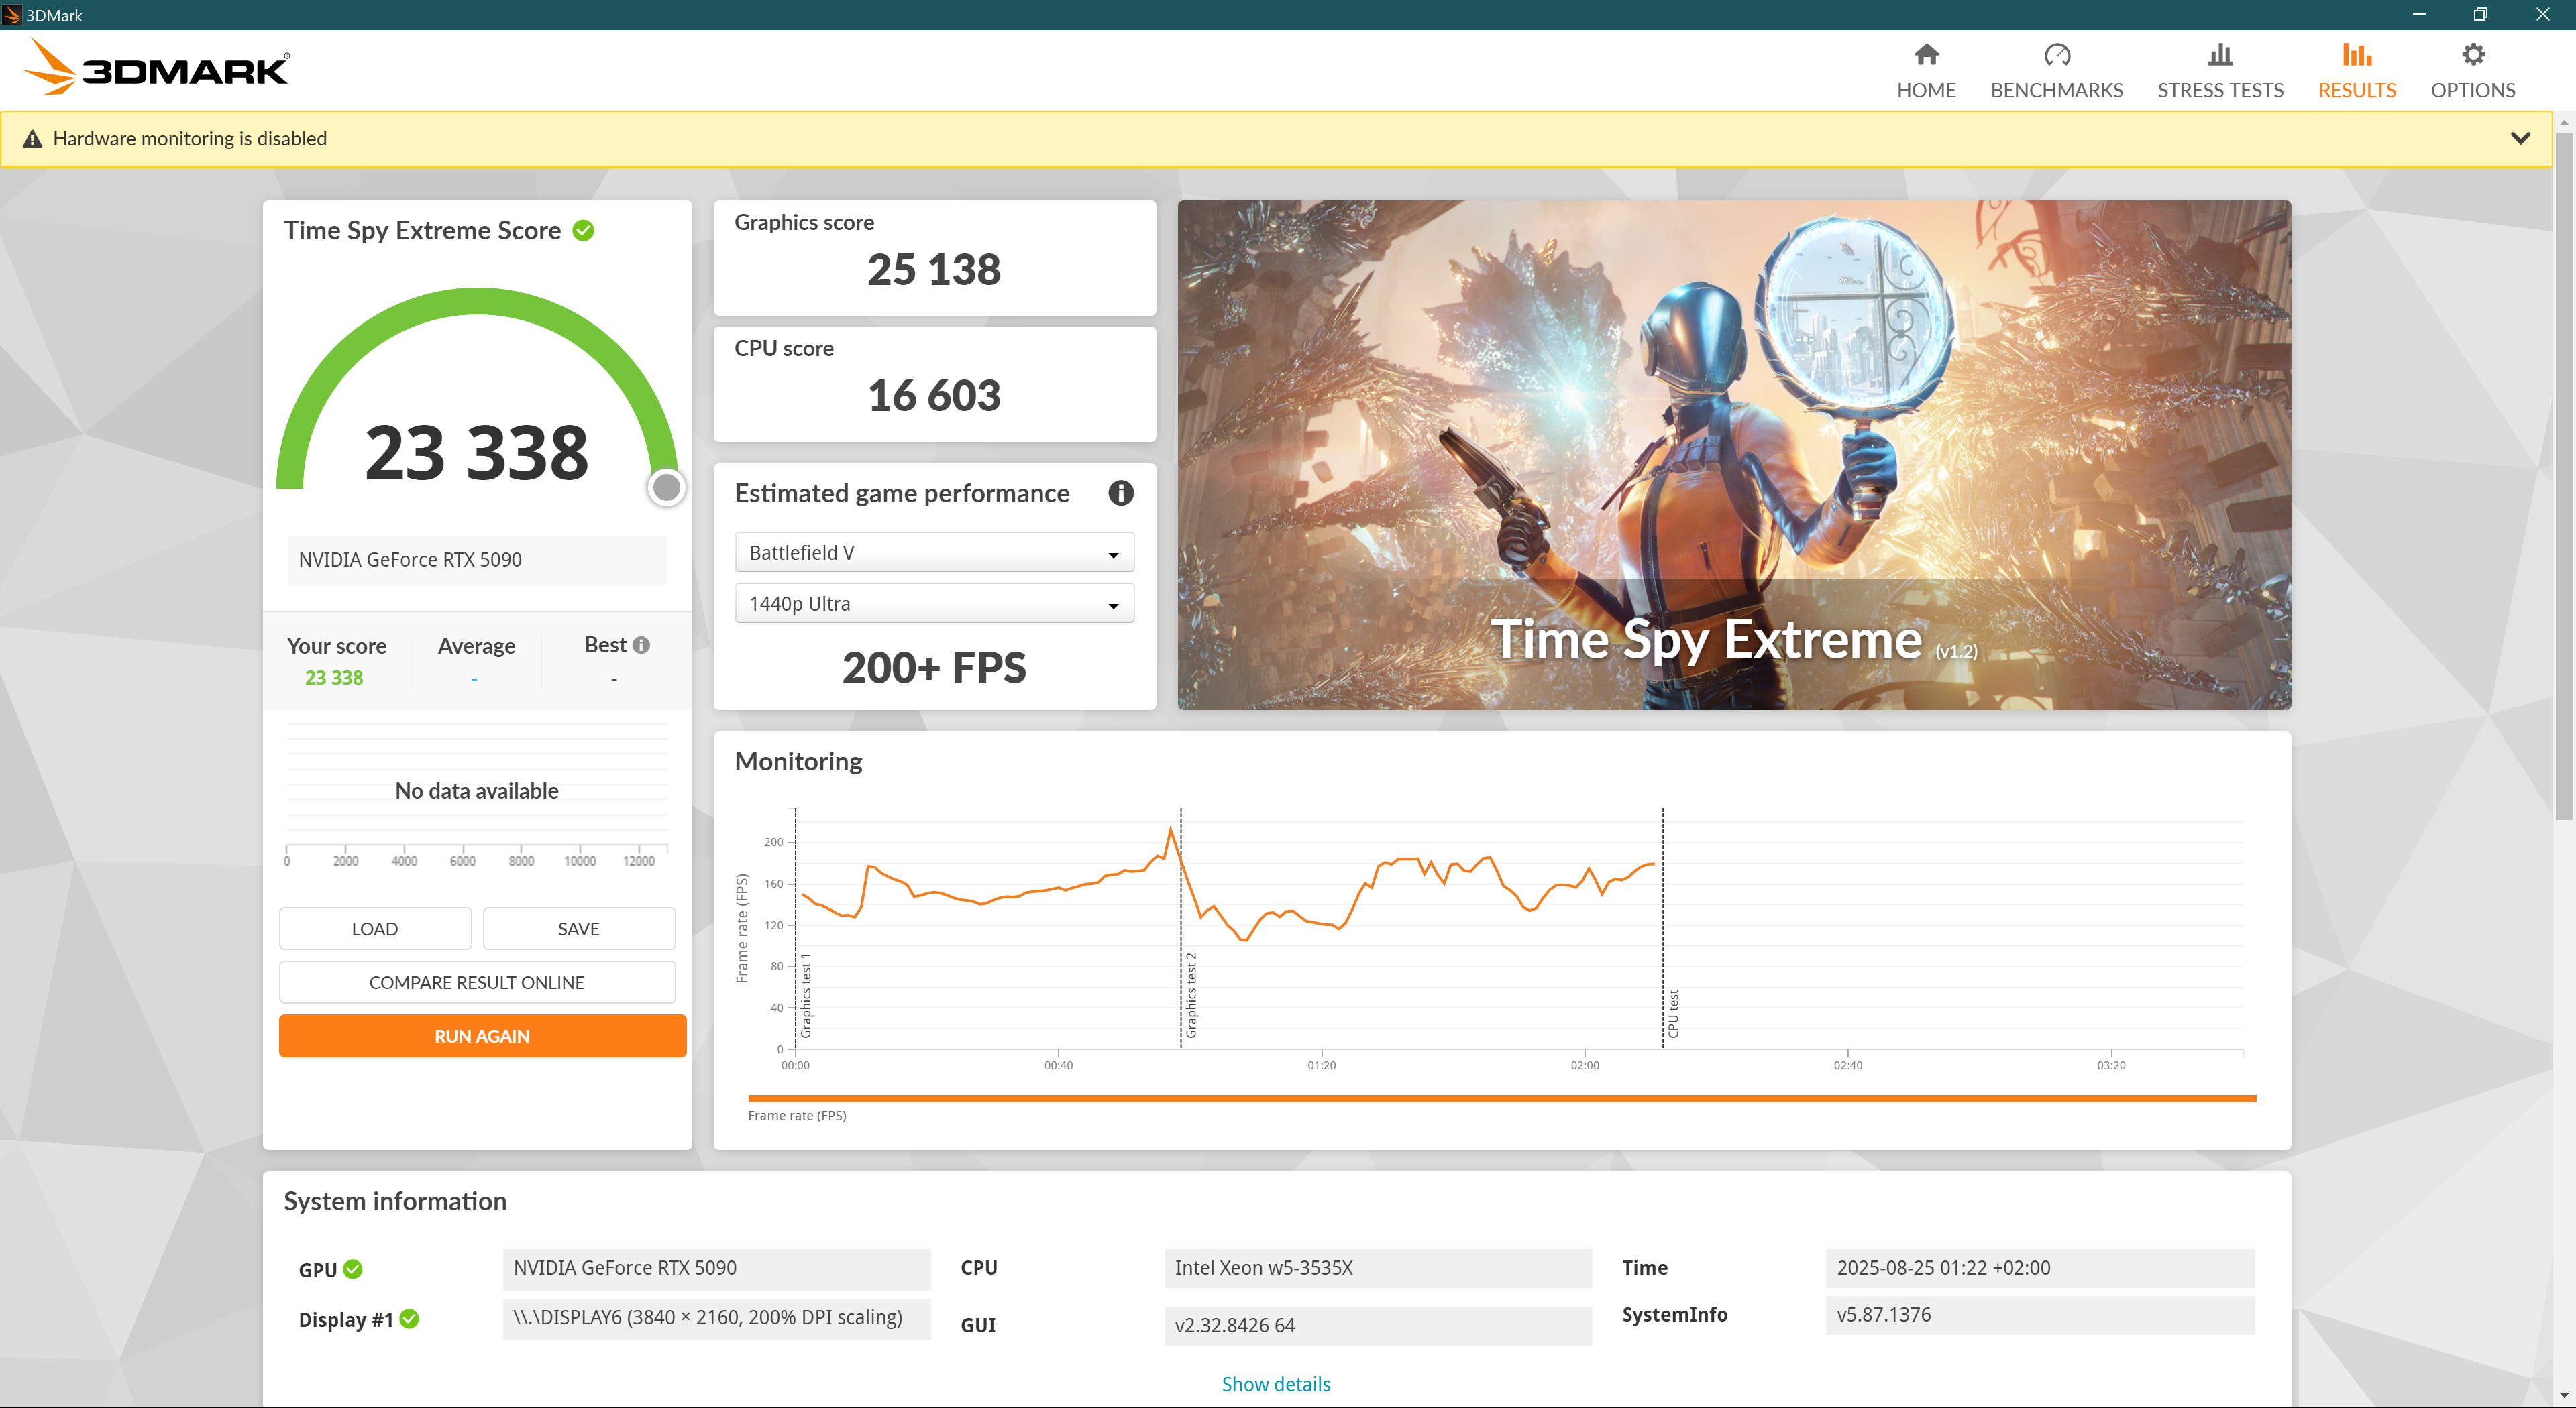Open the Show details link

[x=1276, y=1384]
